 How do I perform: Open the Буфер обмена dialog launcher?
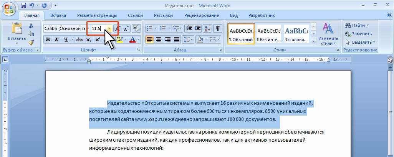coord(37,50)
